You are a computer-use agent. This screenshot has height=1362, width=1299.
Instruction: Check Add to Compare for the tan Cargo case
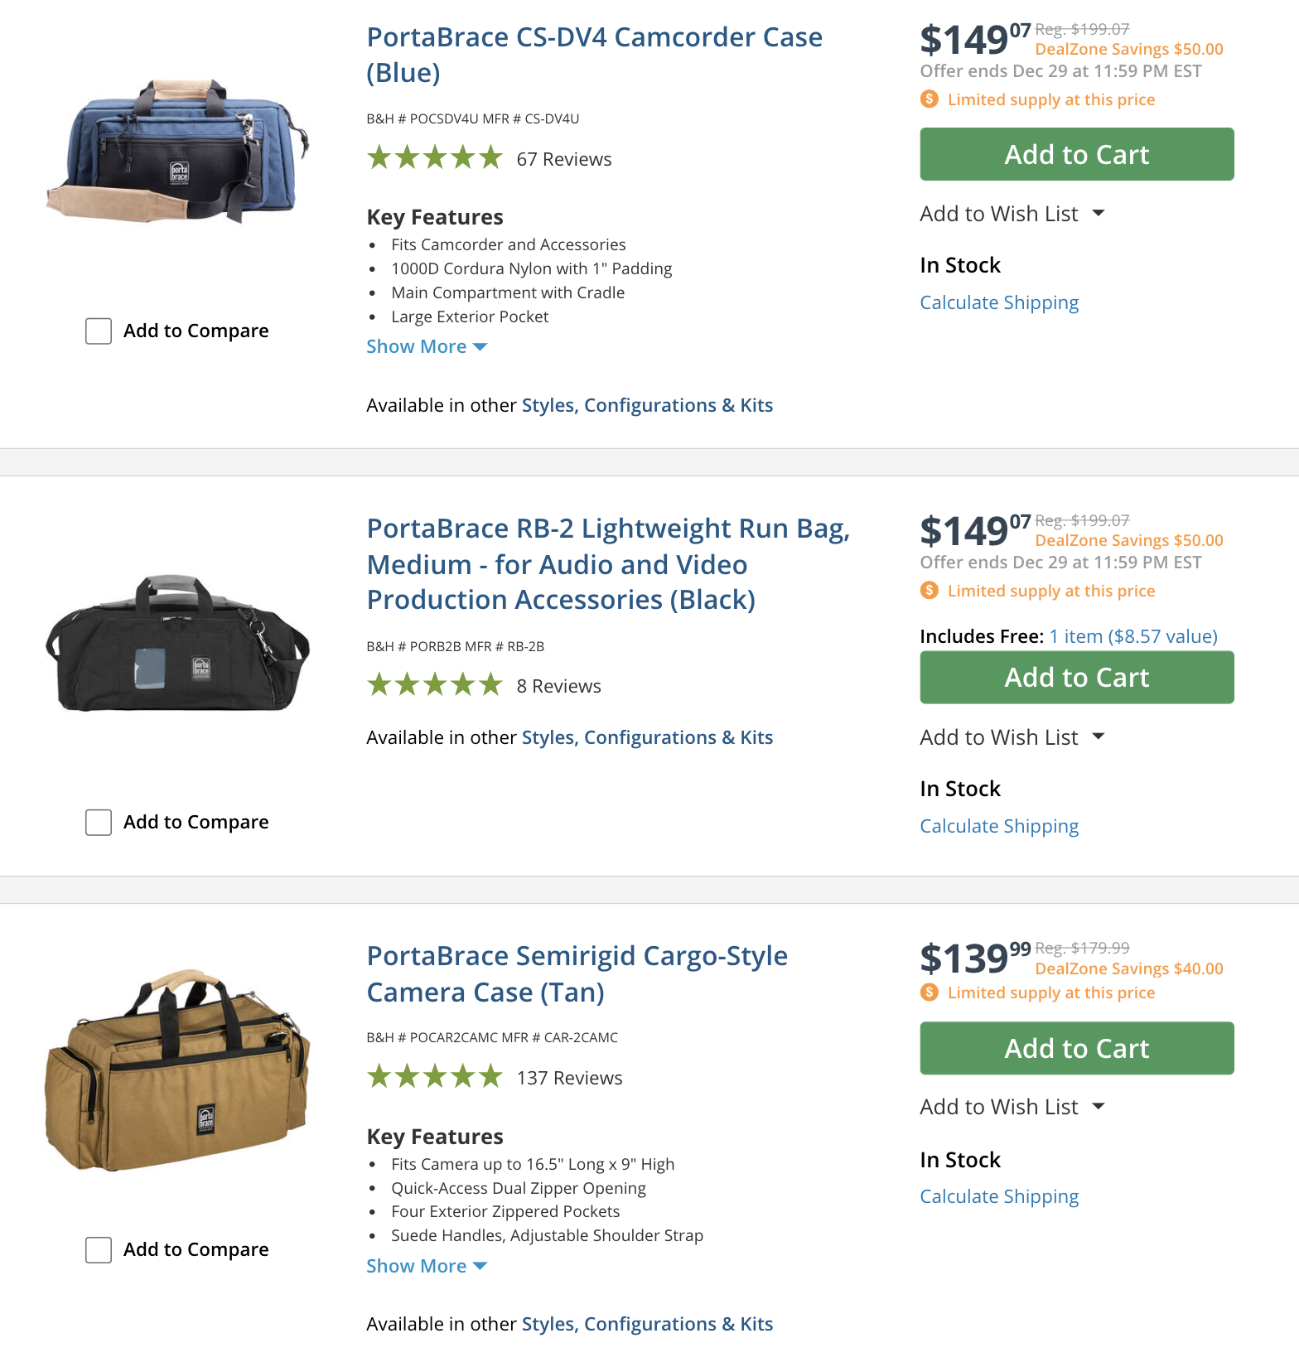[x=99, y=1250]
